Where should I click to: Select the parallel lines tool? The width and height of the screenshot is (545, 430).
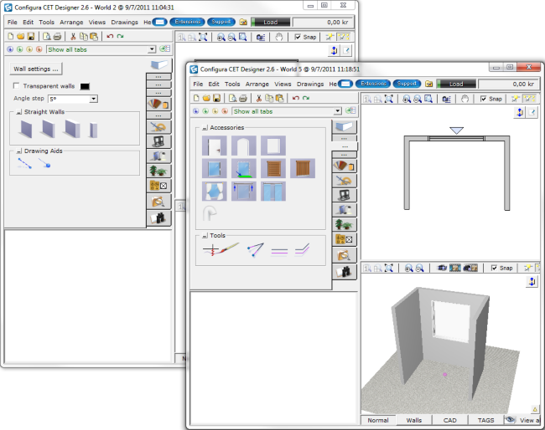279,251
